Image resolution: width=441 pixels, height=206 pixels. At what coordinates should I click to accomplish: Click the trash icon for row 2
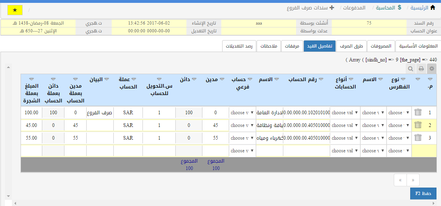[418, 125]
